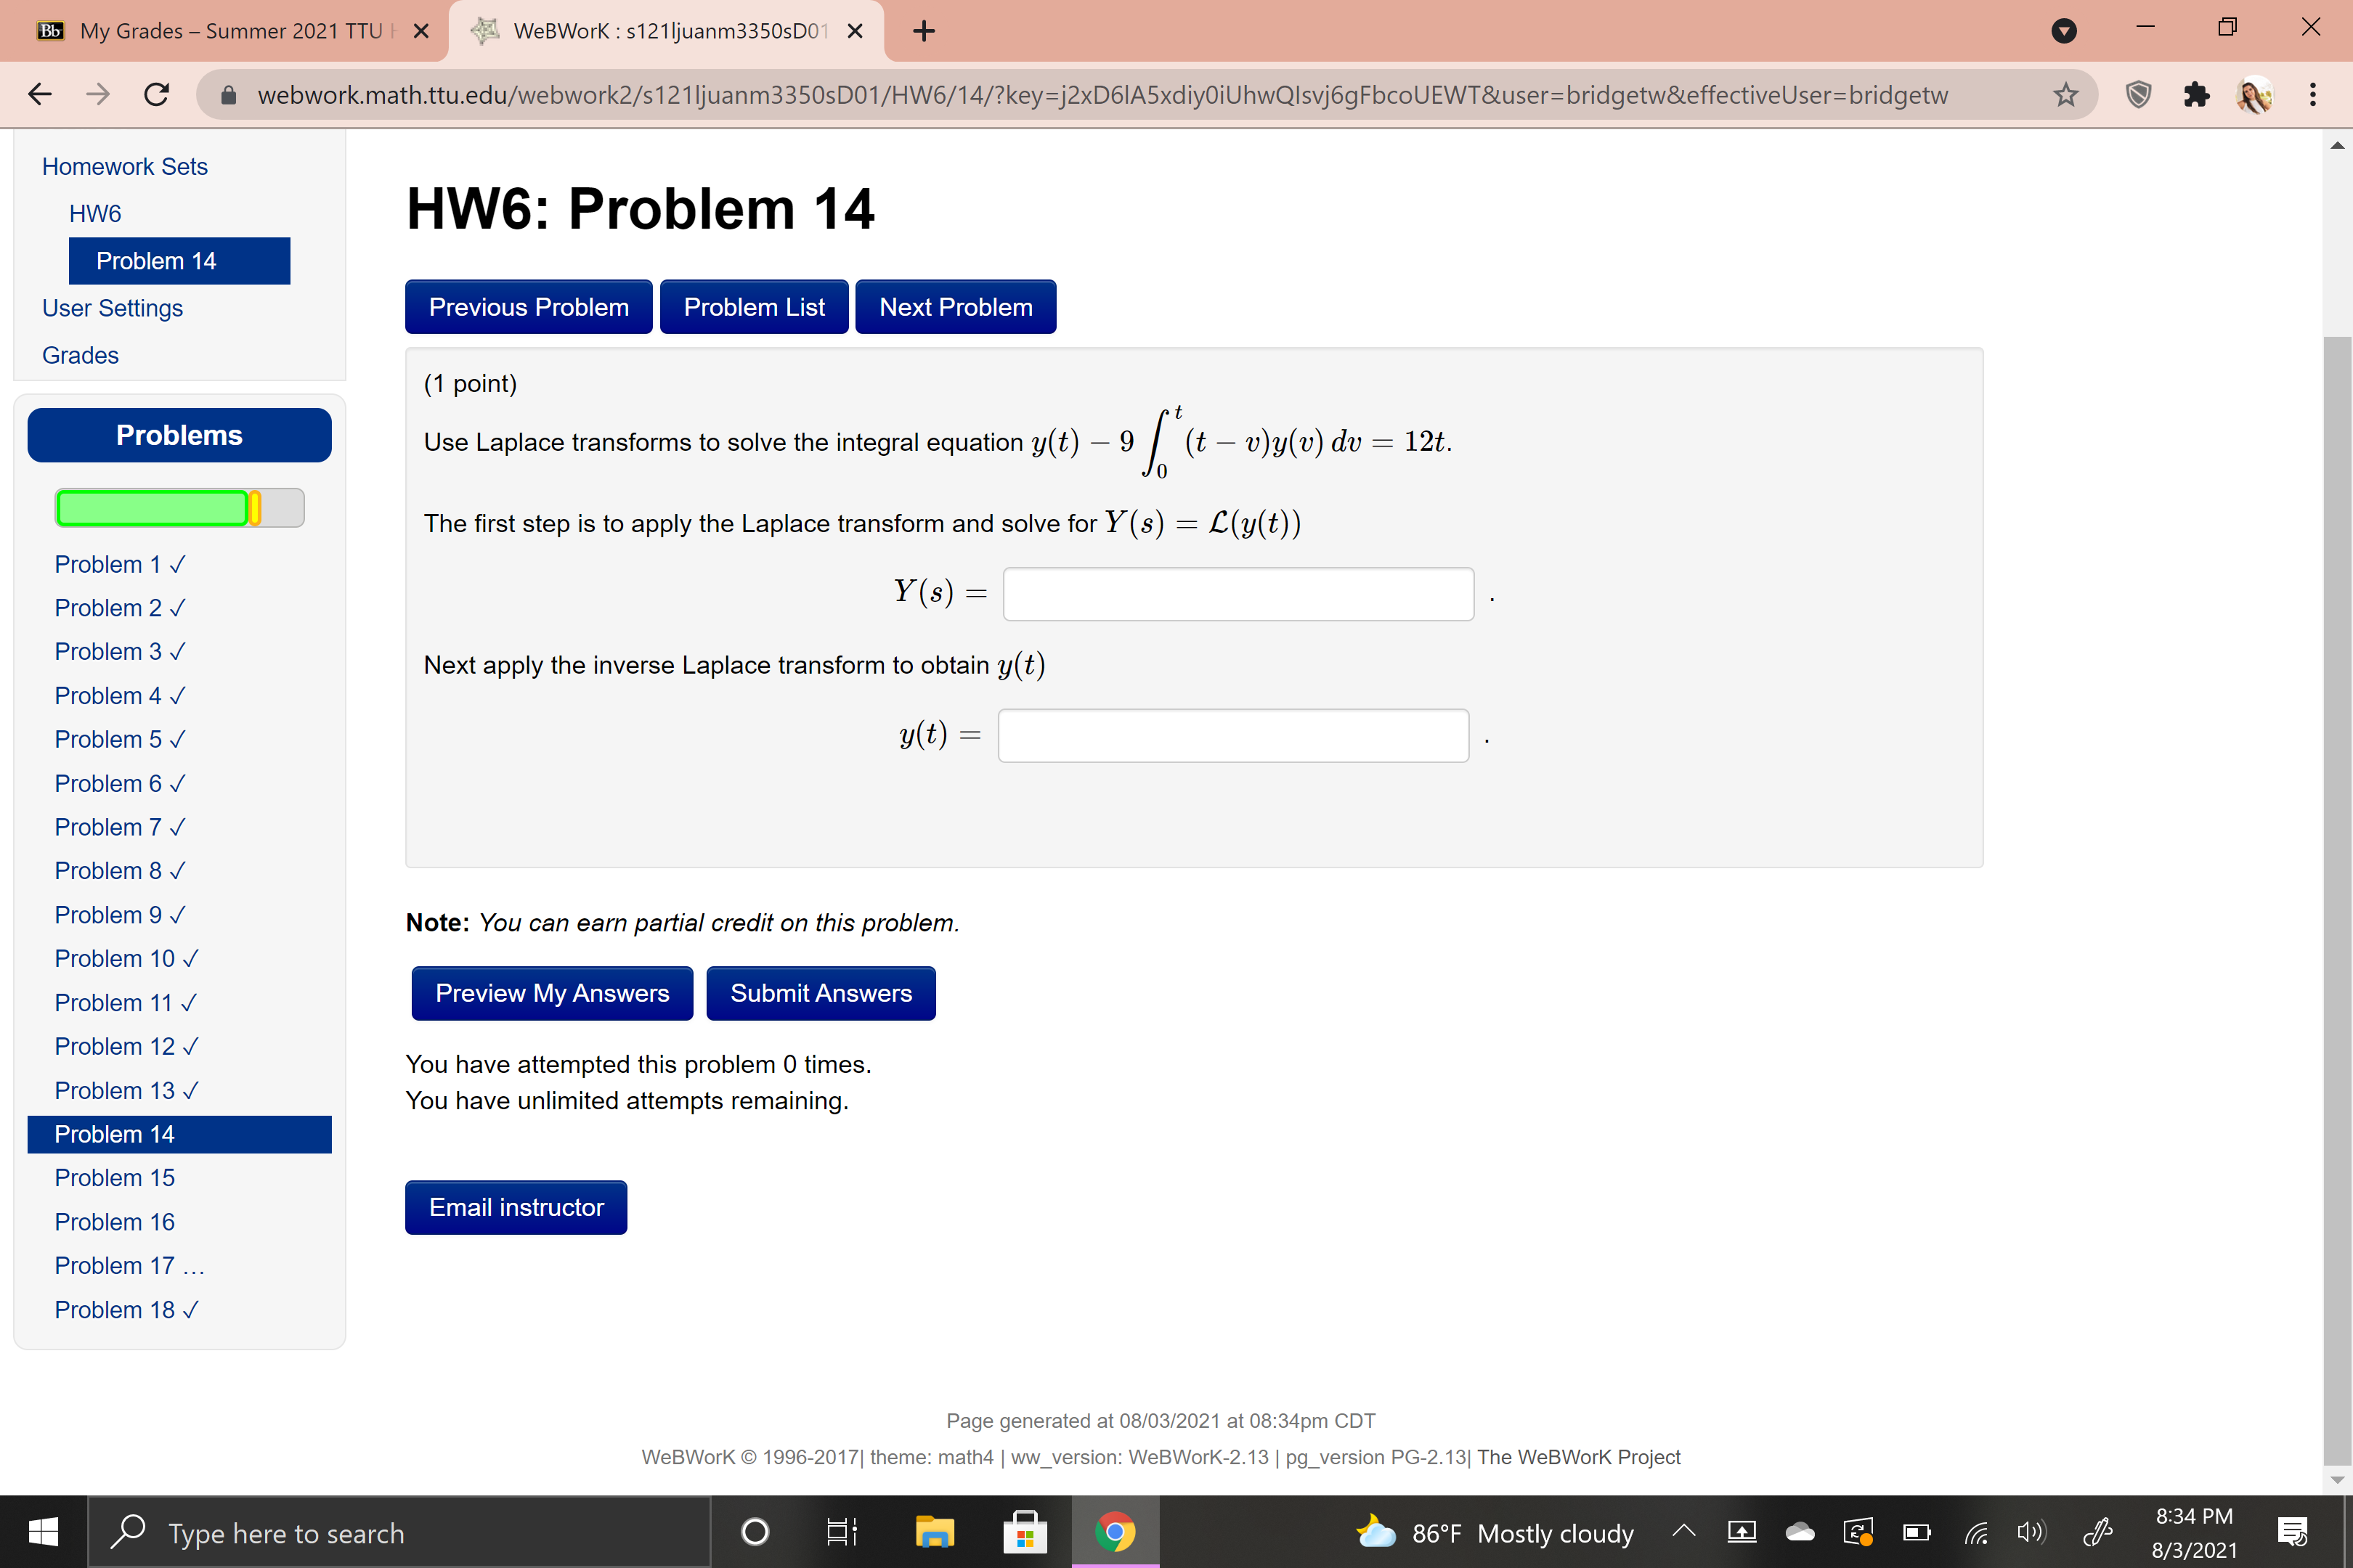Expand the hidden icons chevron in taskbar
Viewport: 2353px width, 1568px height.
pos(1683,1531)
